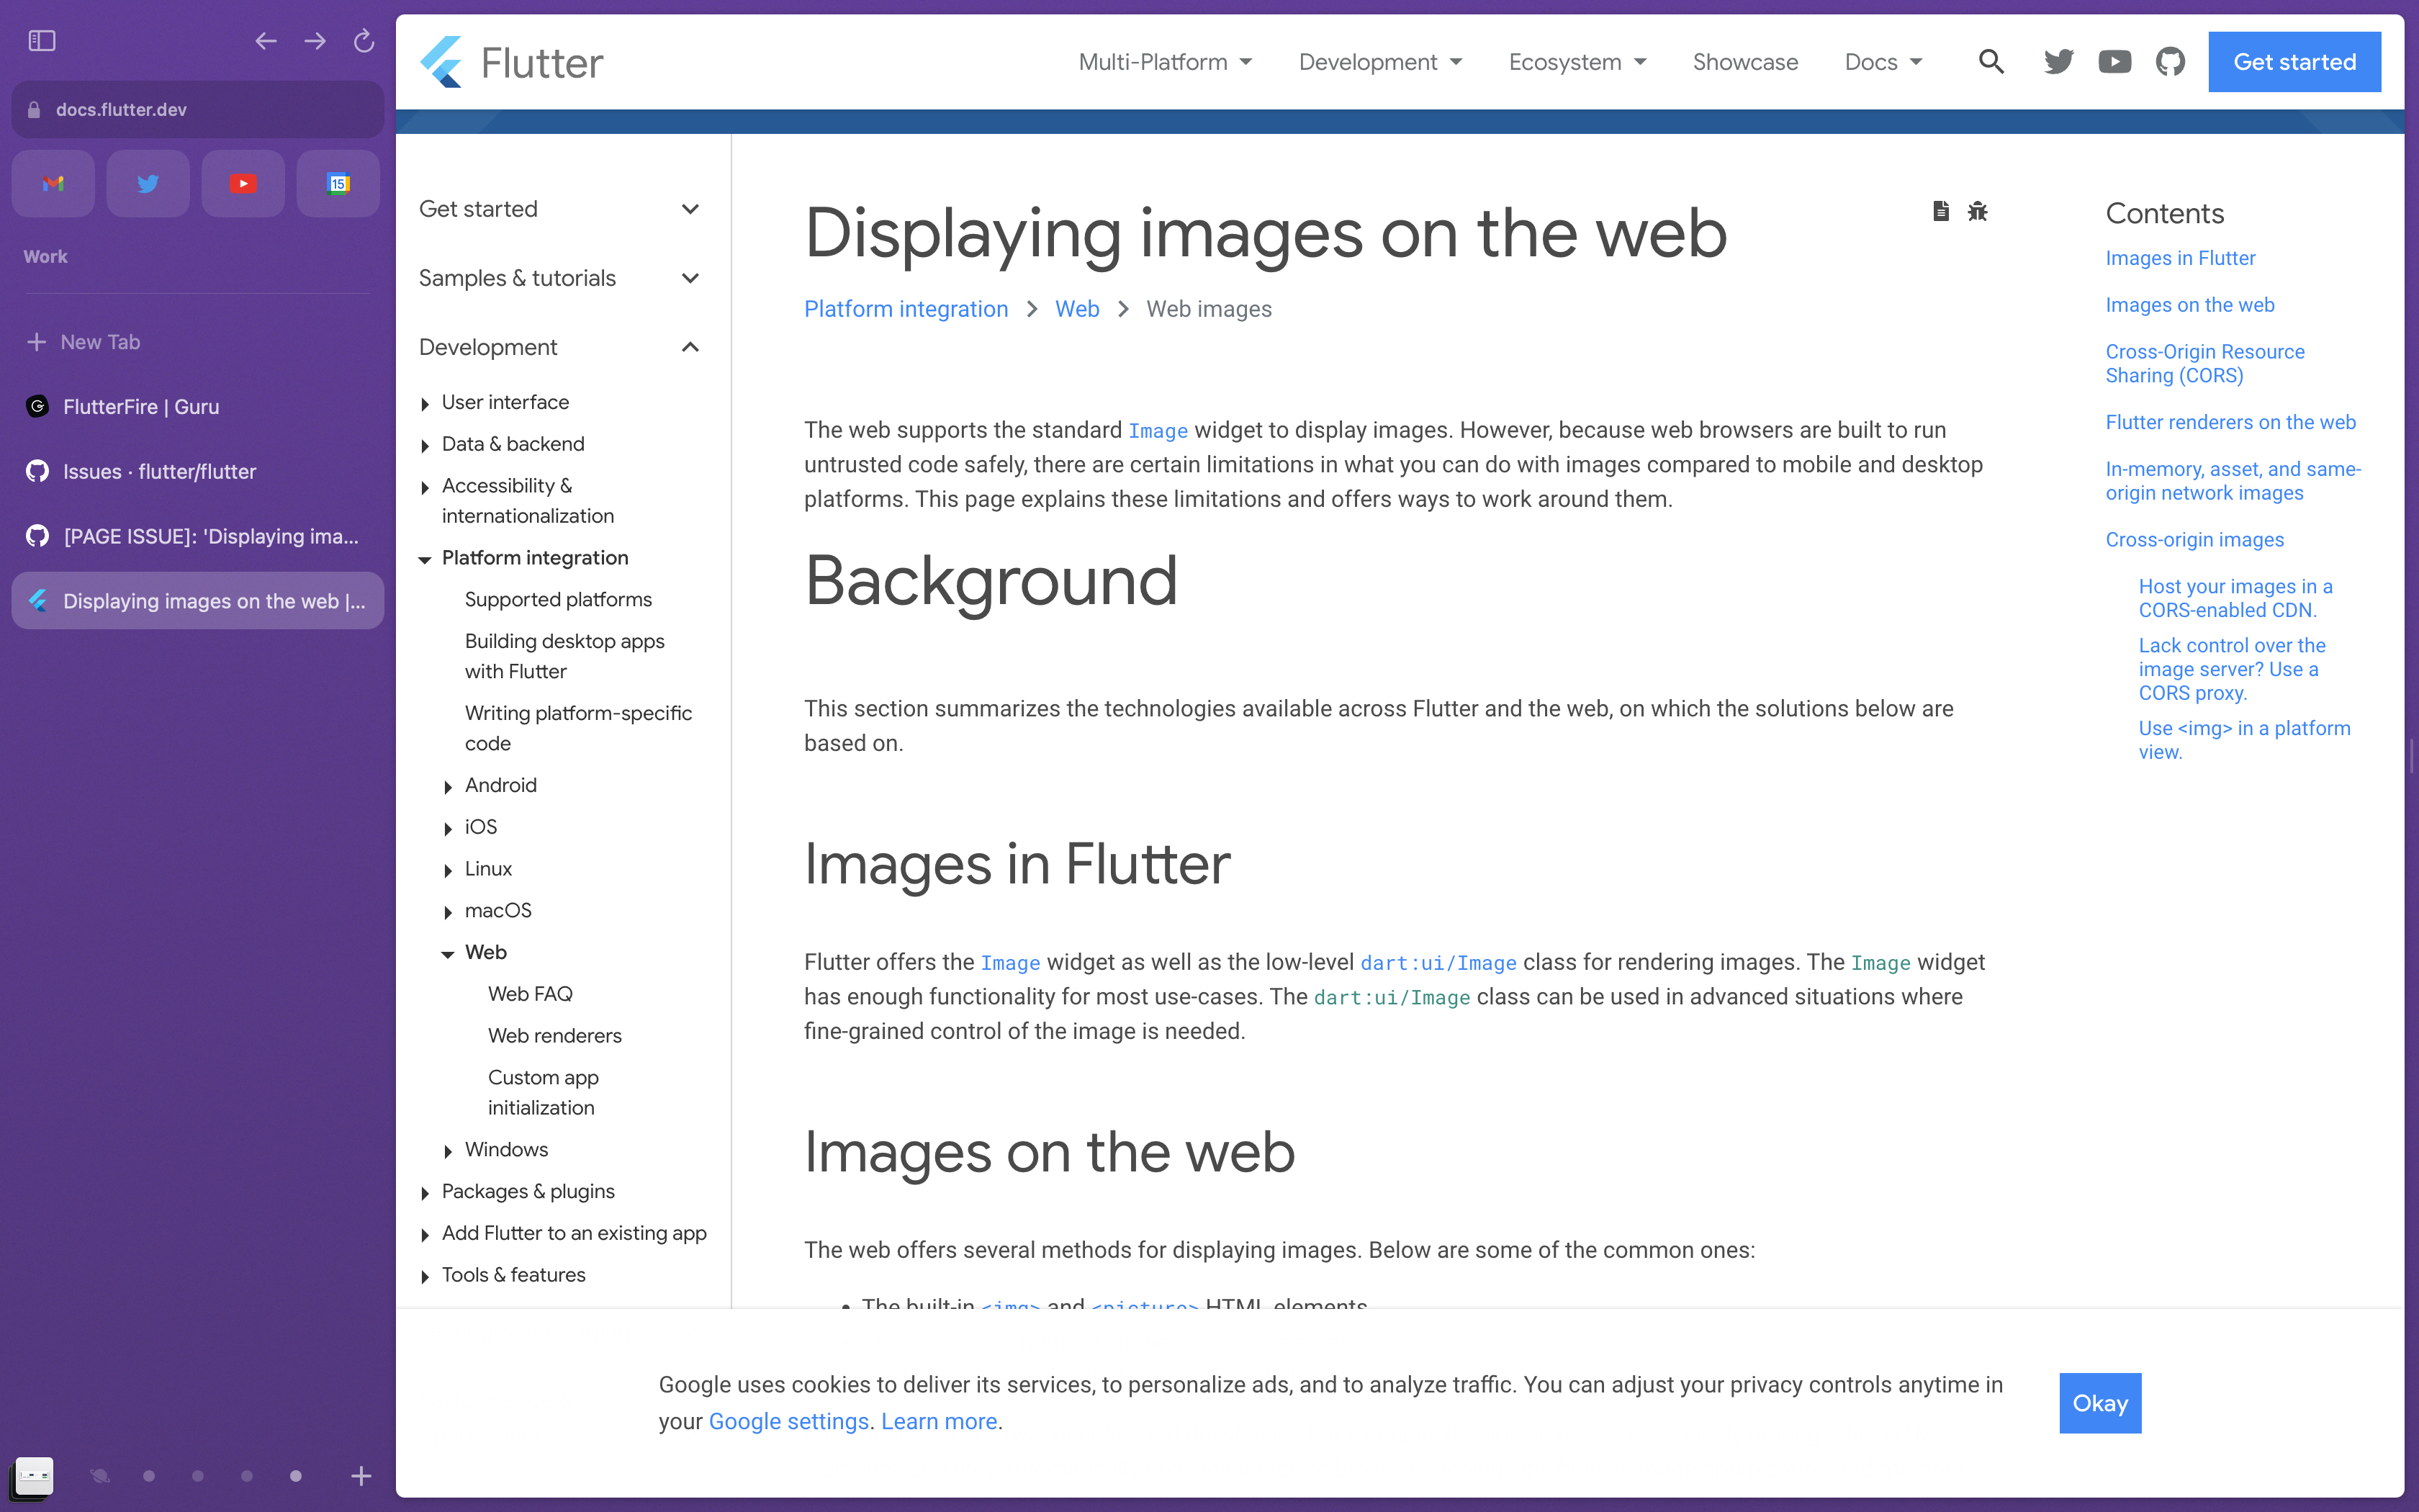Switch to the [PAGE ISSUE] tab
The height and width of the screenshot is (1512, 2419).
pos(198,537)
